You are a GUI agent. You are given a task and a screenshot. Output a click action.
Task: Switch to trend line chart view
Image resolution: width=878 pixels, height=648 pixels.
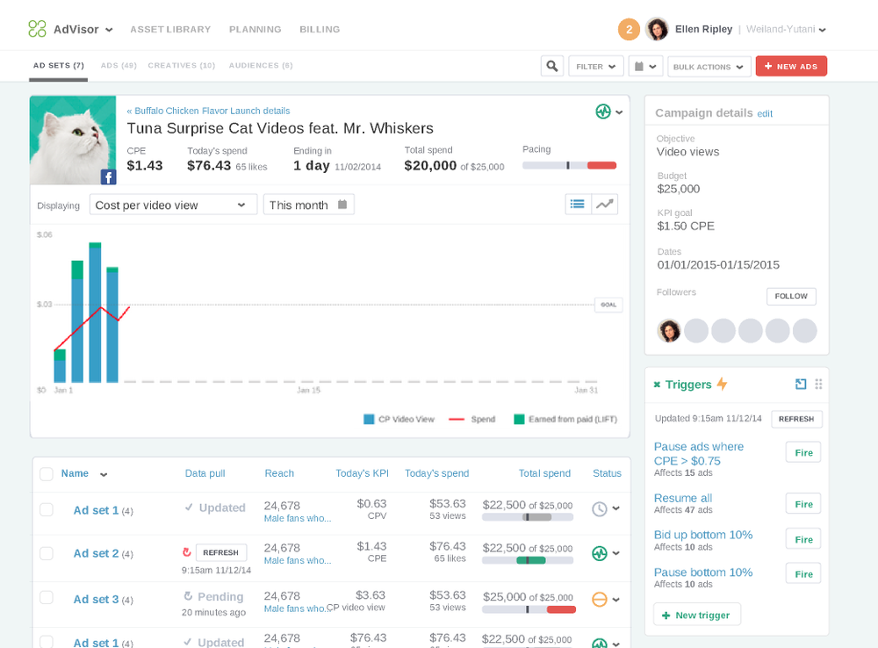[605, 204]
